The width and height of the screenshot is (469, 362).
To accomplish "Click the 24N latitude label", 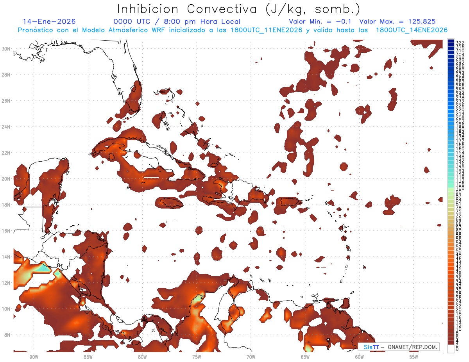I will pyautogui.click(x=6, y=127).
